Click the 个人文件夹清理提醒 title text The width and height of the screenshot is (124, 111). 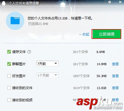[x=24, y=3]
